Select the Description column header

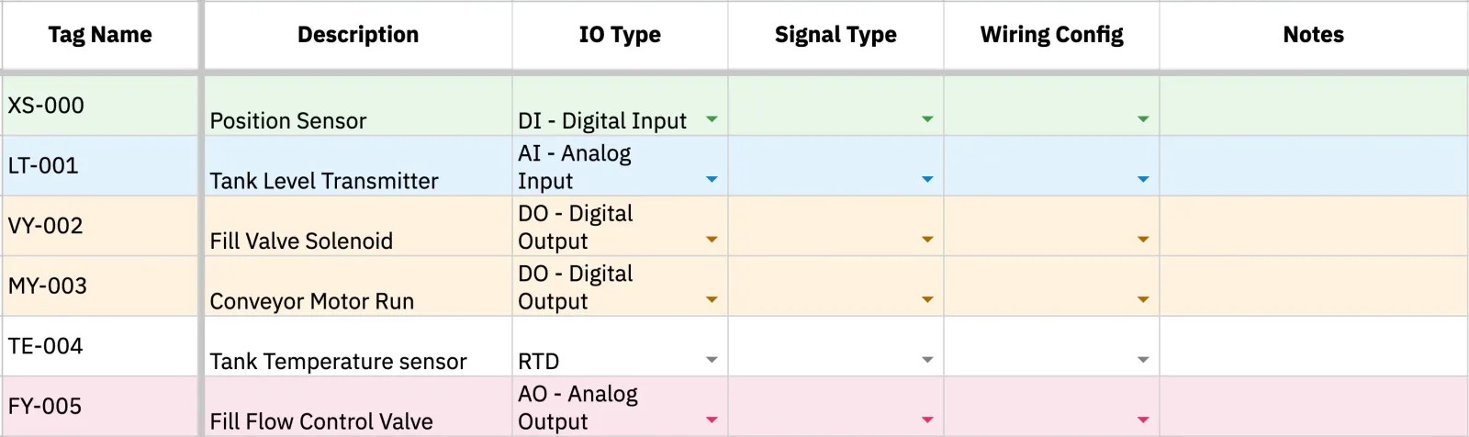(358, 35)
